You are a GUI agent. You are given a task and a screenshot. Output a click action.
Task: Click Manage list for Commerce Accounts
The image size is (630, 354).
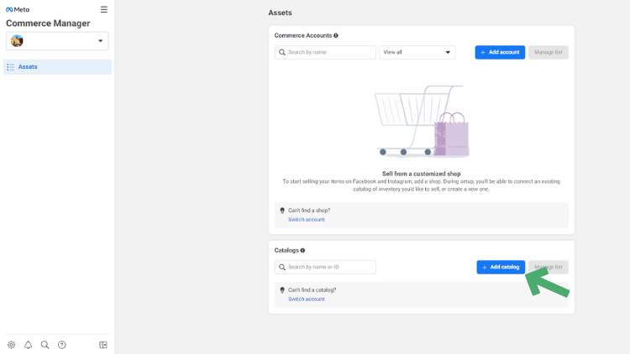coord(548,52)
